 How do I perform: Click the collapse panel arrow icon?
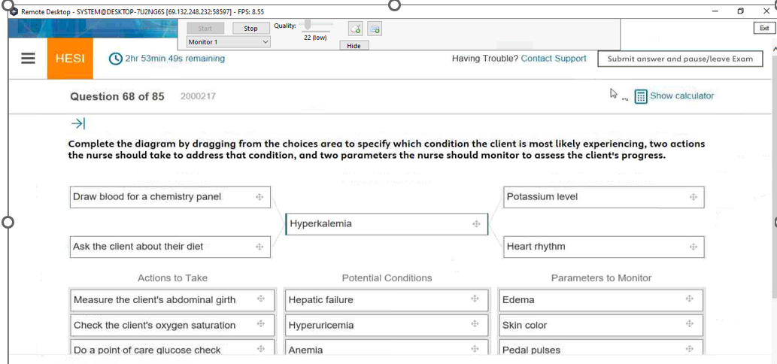point(78,123)
